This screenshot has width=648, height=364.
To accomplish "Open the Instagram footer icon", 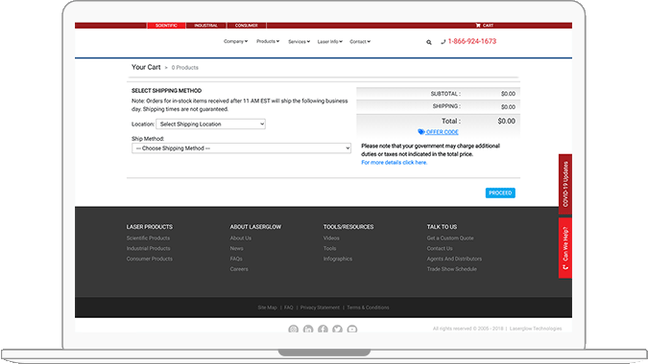I will 293,329.
